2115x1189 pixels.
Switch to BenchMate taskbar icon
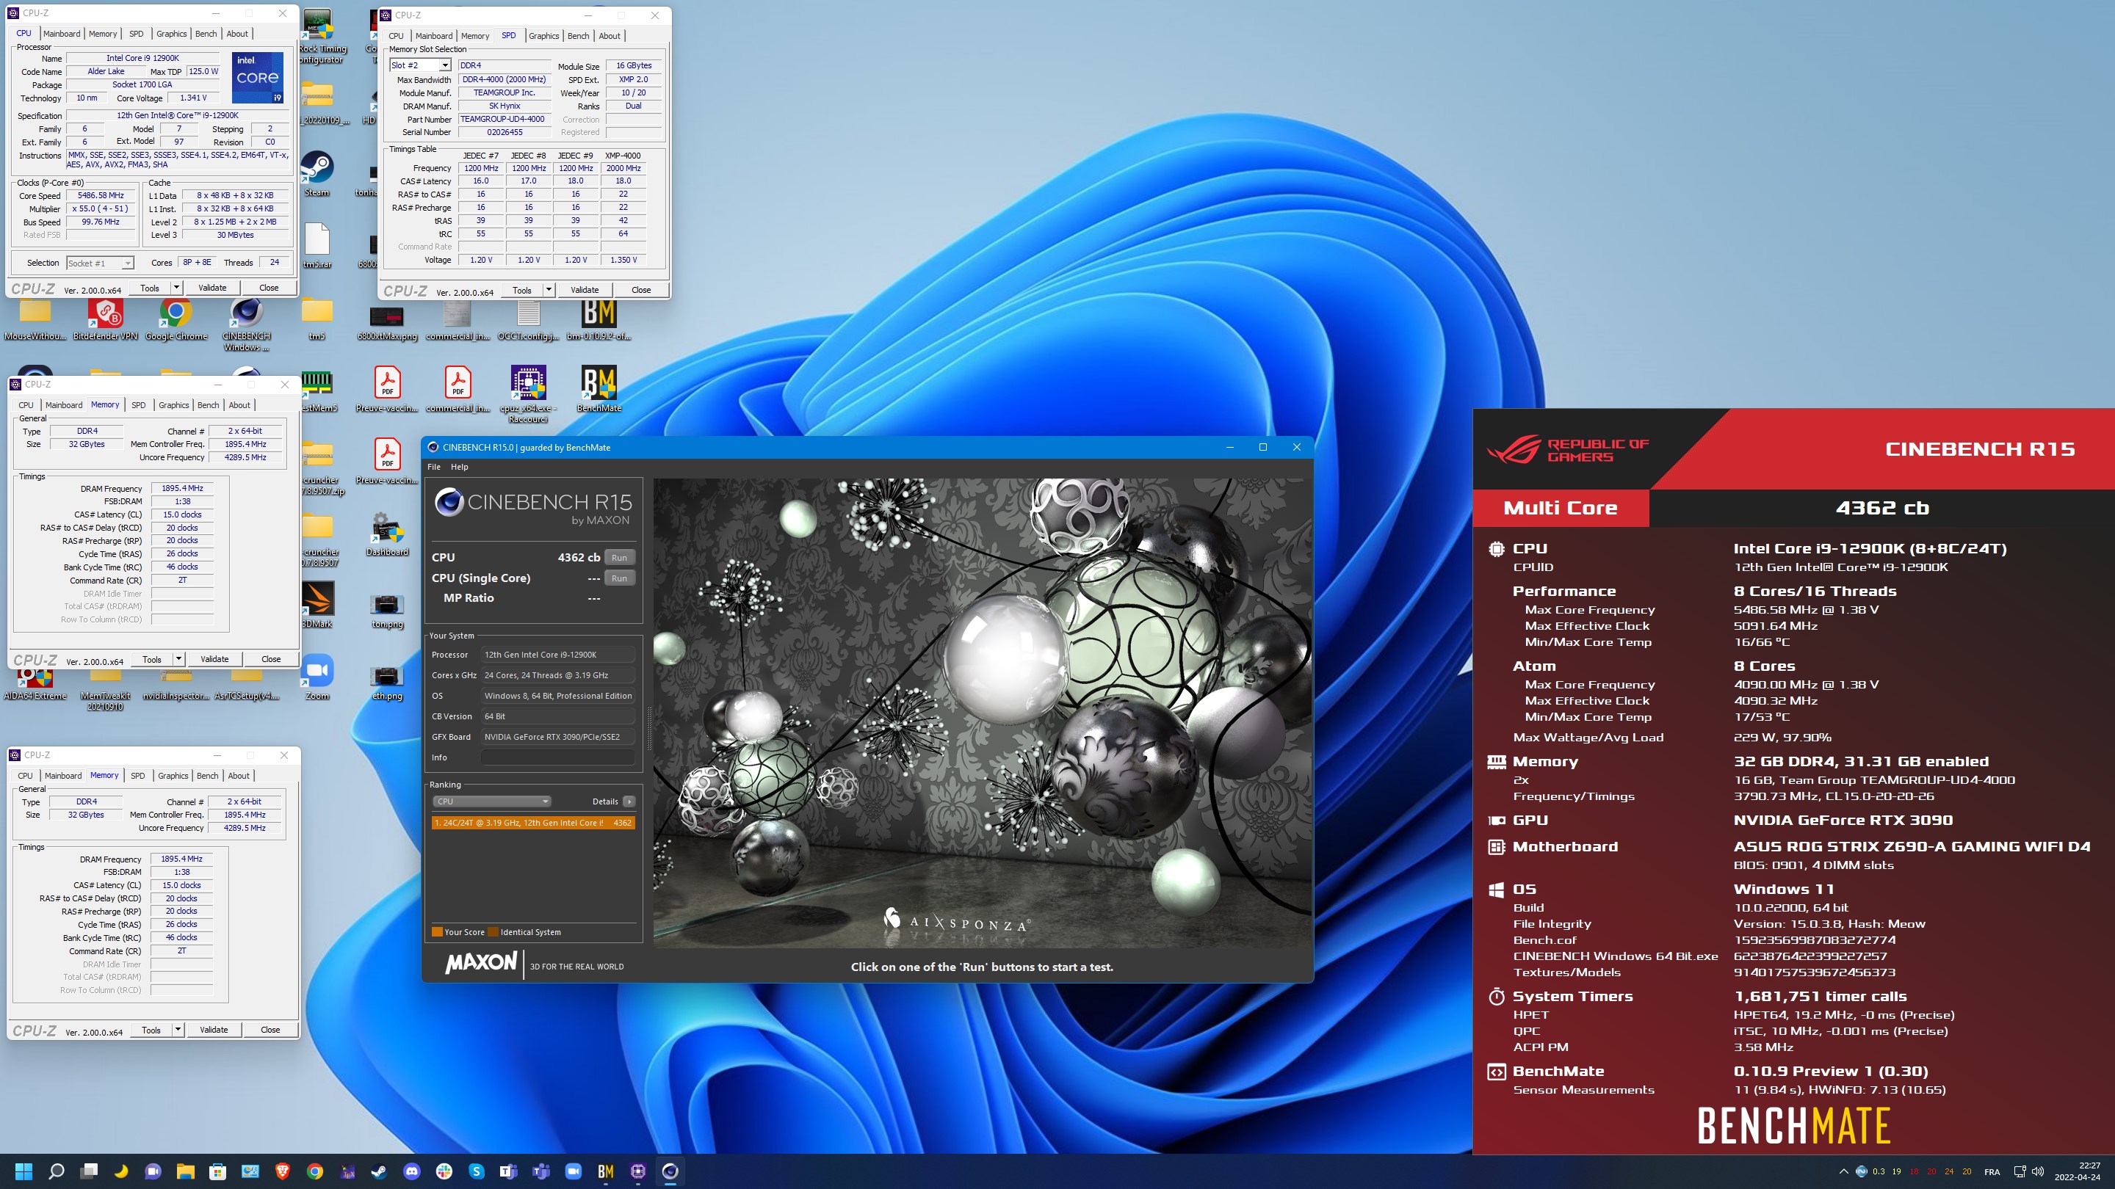click(x=606, y=1171)
